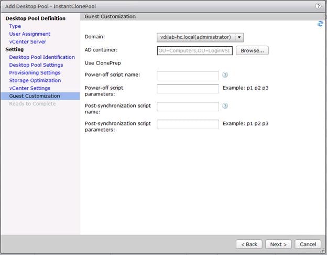Cancel the Add Desktop Pool wizard
Image resolution: width=327 pixels, height=255 pixels.
(308, 244)
